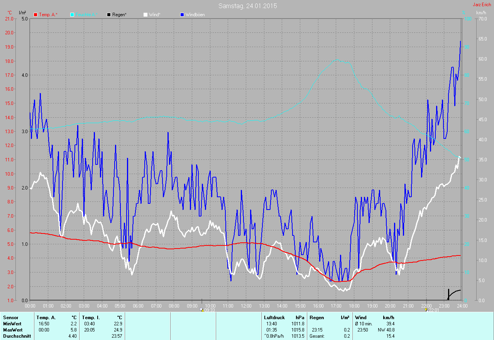Click the Samstag 24.01.2015 chart title
Viewport: 494px width, 340px height.
[247, 6]
